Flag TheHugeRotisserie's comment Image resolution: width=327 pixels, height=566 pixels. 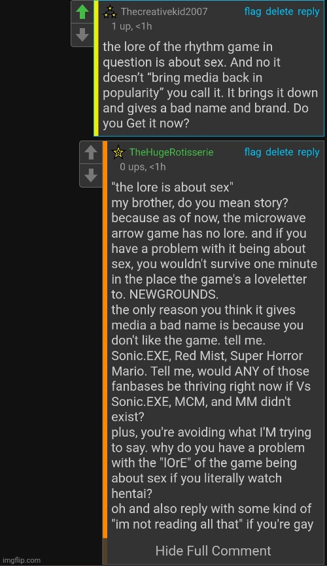coord(252,152)
